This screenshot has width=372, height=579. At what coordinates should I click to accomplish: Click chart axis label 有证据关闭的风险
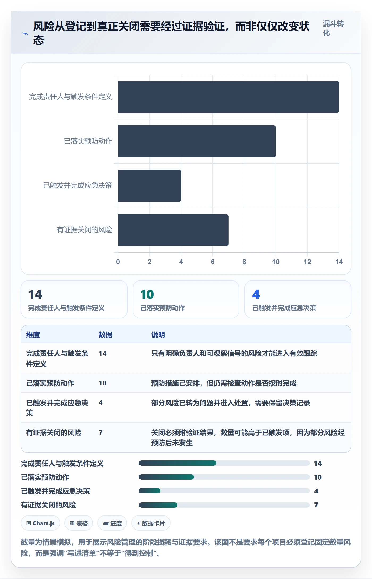84,230
